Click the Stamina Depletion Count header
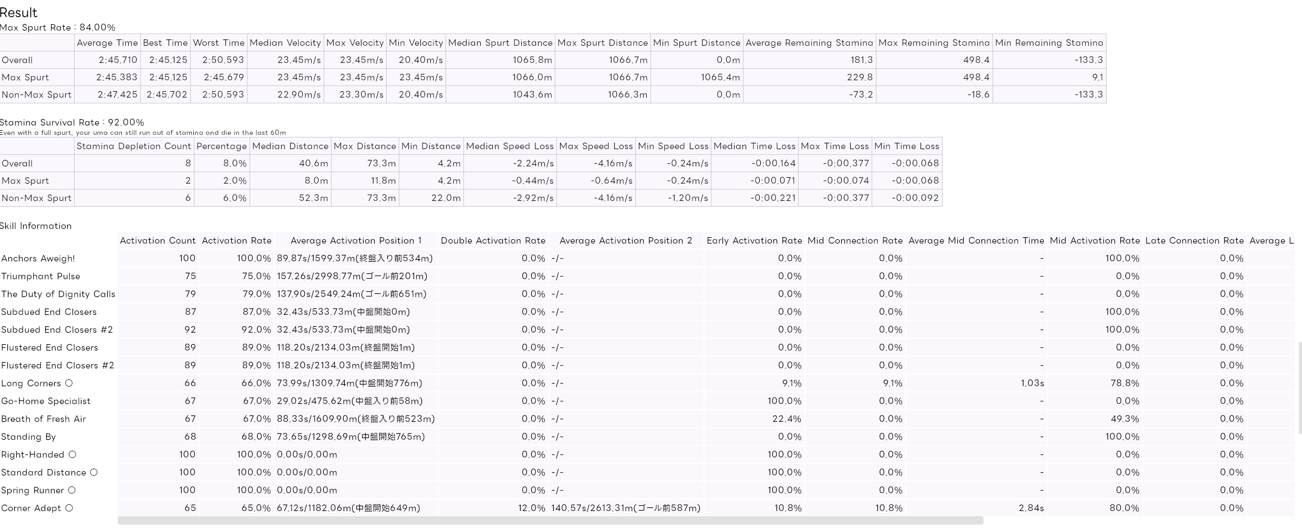 tap(134, 146)
